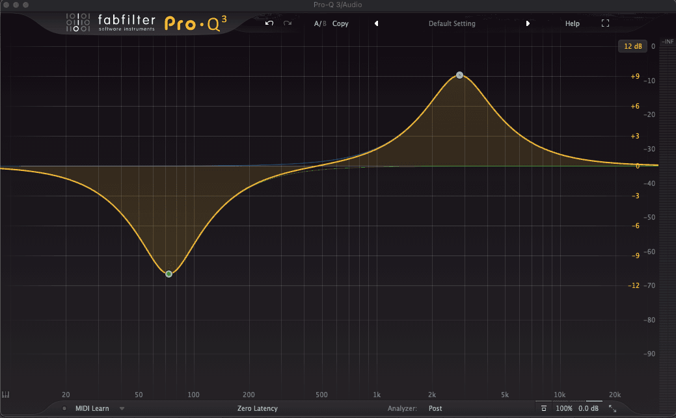Close the Pro-Q 3/Audio window

click(x=6, y=5)
